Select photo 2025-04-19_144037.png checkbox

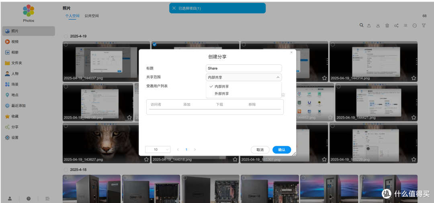(x=66, y=45)
